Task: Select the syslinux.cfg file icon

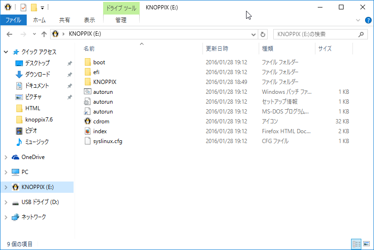Action: click(88, 141)
